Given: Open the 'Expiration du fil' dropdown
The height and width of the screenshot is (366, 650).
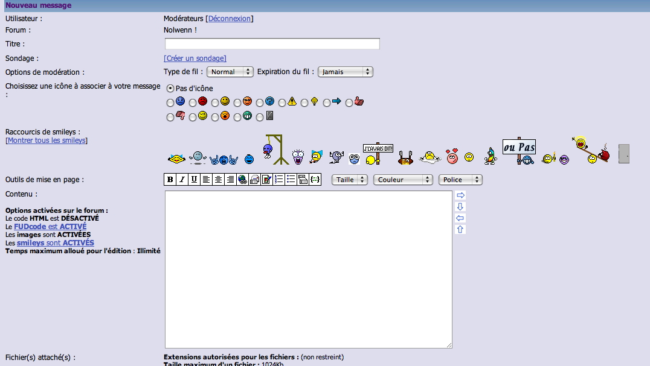Looking at the screenshot, I should pyautogui.click(x=345, y=72).
